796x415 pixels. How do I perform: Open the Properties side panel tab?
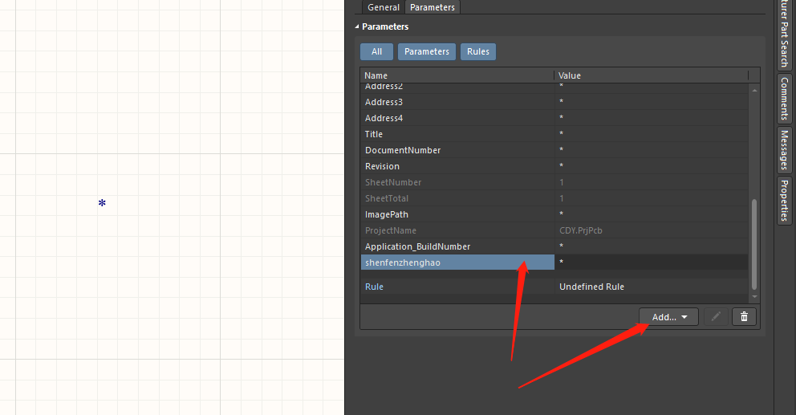784,201
